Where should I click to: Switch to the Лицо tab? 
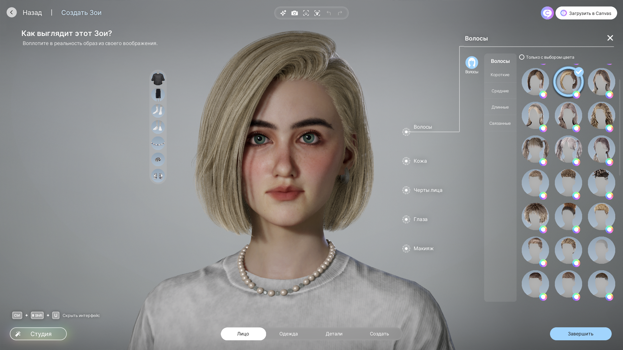pyautogui.click(x=243, y=334)
